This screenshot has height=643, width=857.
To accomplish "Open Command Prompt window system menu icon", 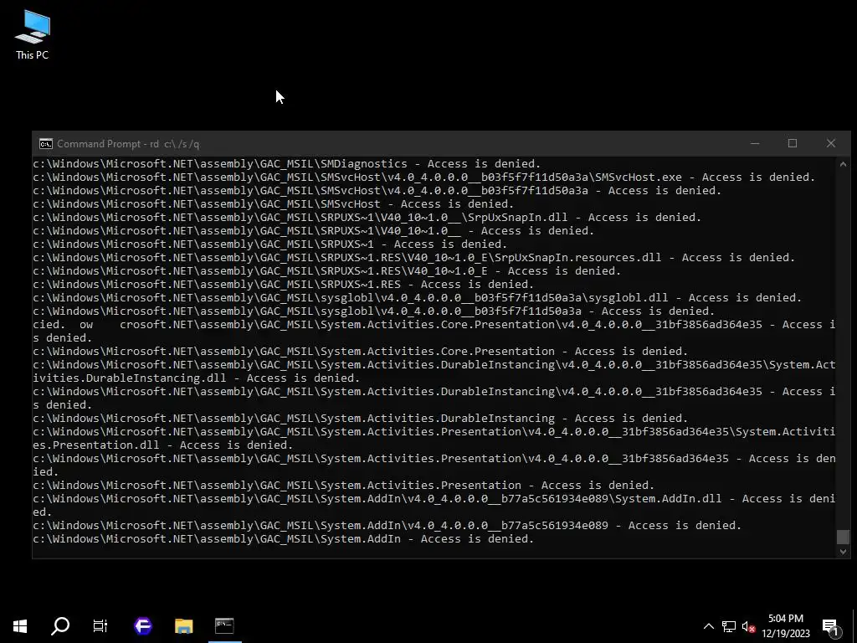I will pos(46,144).
